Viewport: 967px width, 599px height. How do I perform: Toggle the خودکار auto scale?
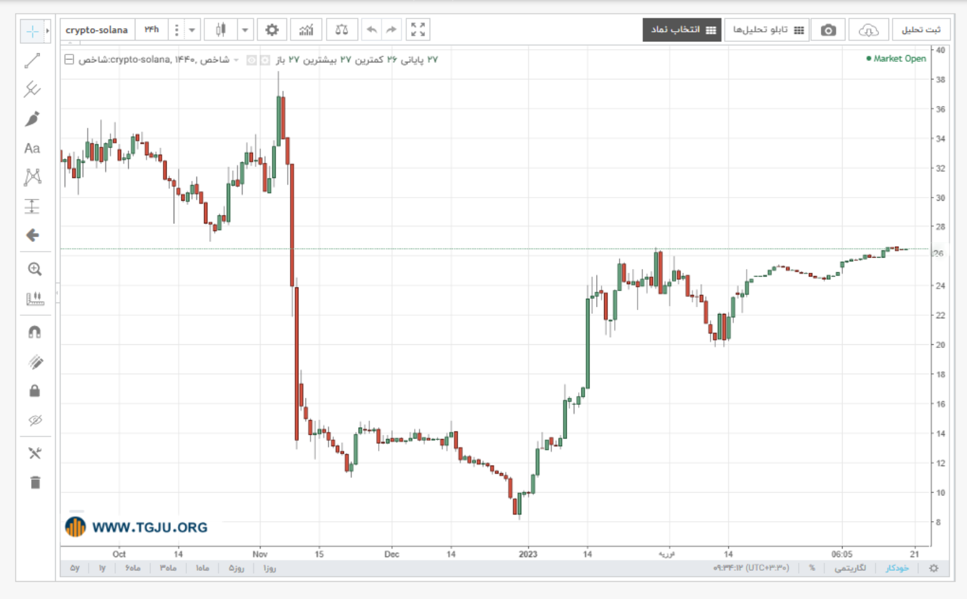click(897, 568)
